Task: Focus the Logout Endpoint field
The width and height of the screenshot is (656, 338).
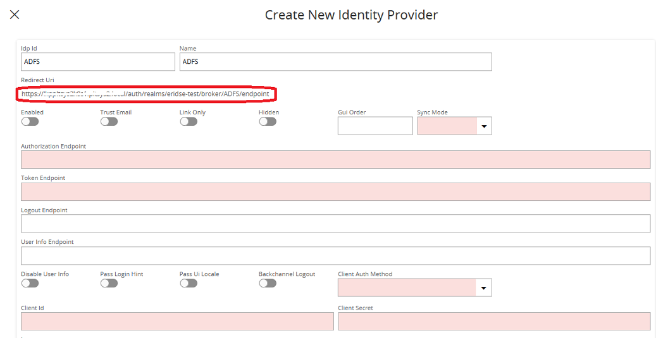Action: click(335, 224)
